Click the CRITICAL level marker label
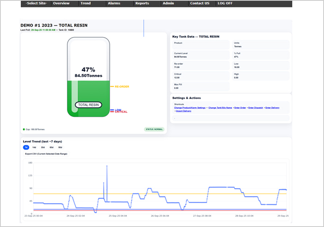 click(x=121, y=112)
